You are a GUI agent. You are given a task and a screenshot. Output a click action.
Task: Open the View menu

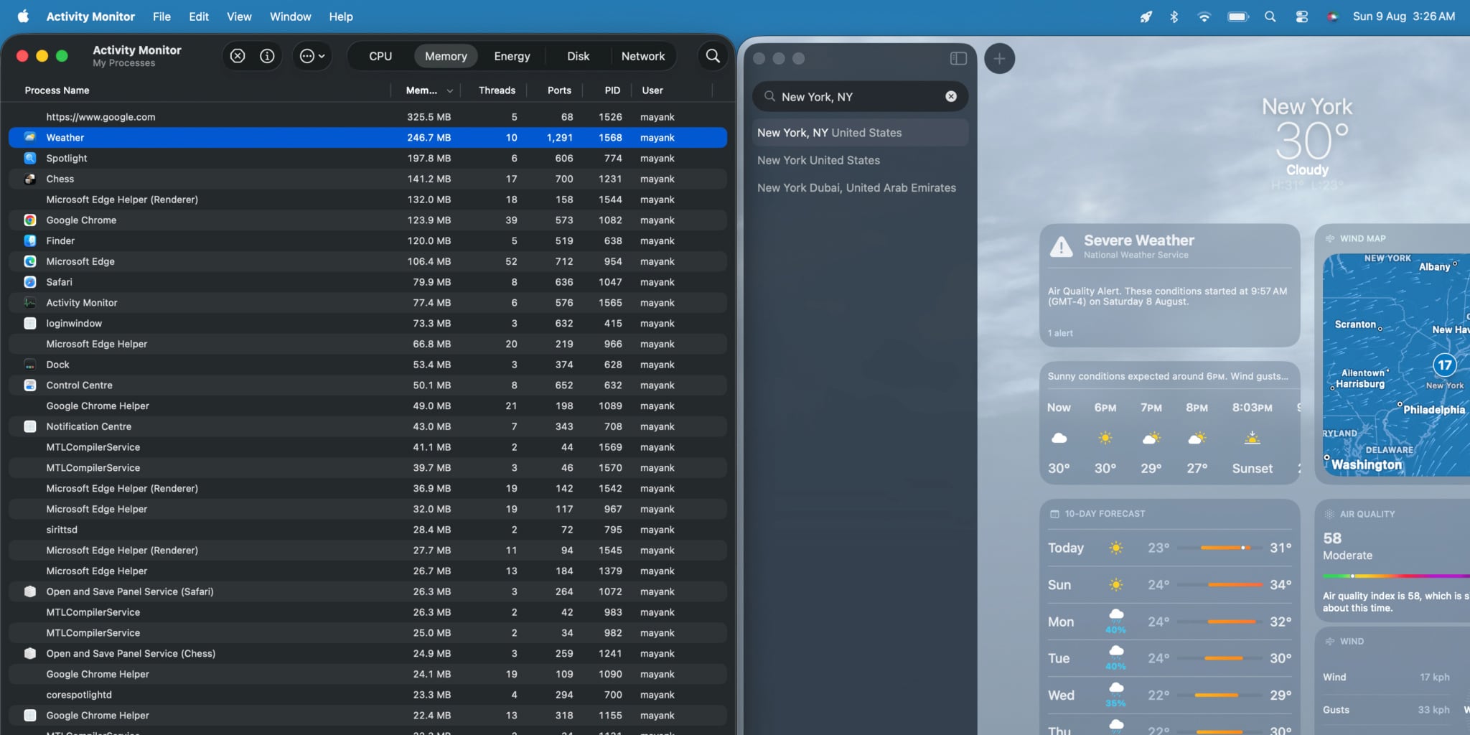(239, 17)
